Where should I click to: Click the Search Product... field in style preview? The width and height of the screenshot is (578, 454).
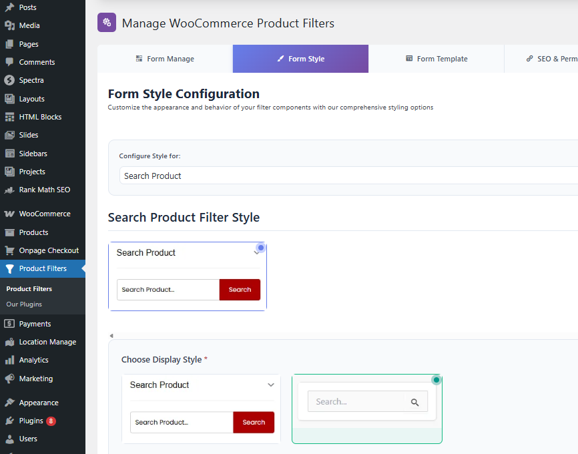[x=168, y=290]
